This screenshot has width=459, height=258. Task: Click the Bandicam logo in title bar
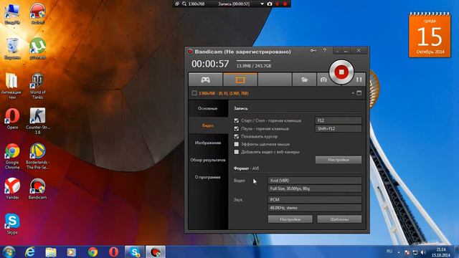click(x=189, y=52)
